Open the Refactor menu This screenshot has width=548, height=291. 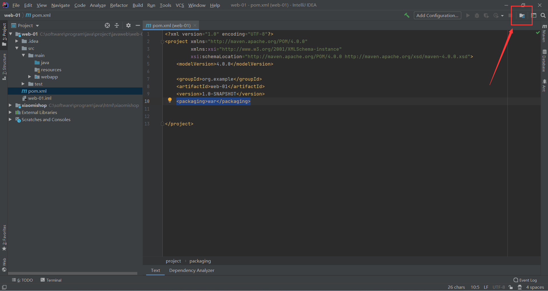pos(119,5)
